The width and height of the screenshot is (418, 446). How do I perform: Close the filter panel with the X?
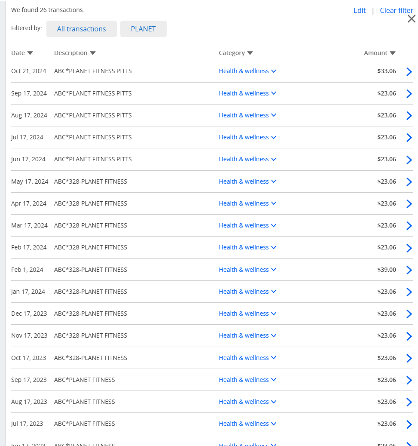pos(411,19)
